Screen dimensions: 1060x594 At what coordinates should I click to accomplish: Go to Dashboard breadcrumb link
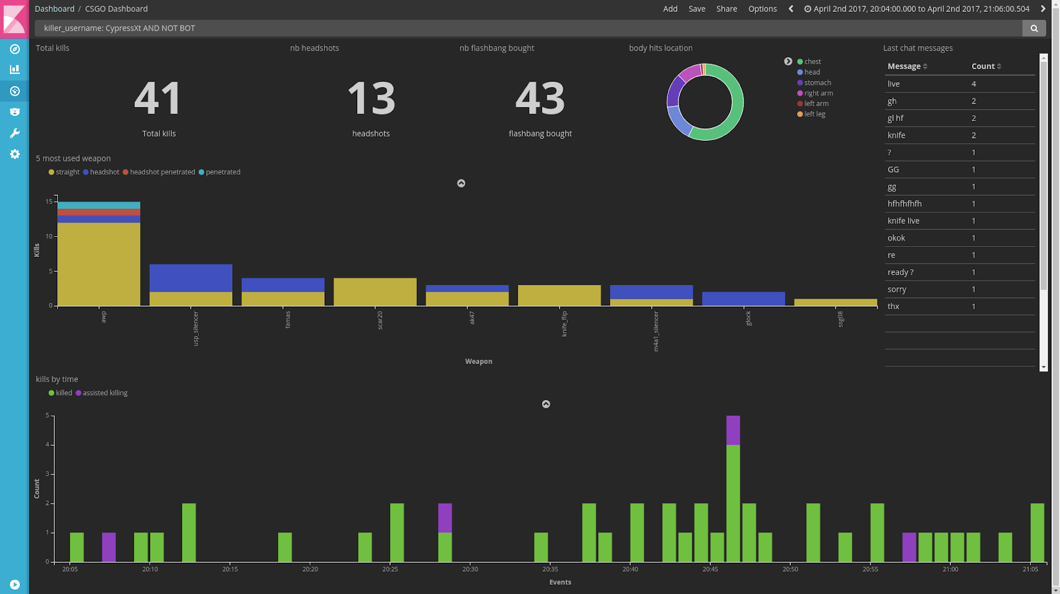pyautogui.click(x=54, y=9)
